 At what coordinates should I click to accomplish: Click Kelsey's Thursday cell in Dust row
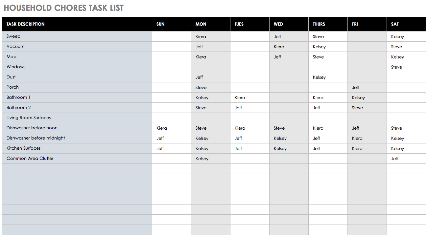[319, 77]
